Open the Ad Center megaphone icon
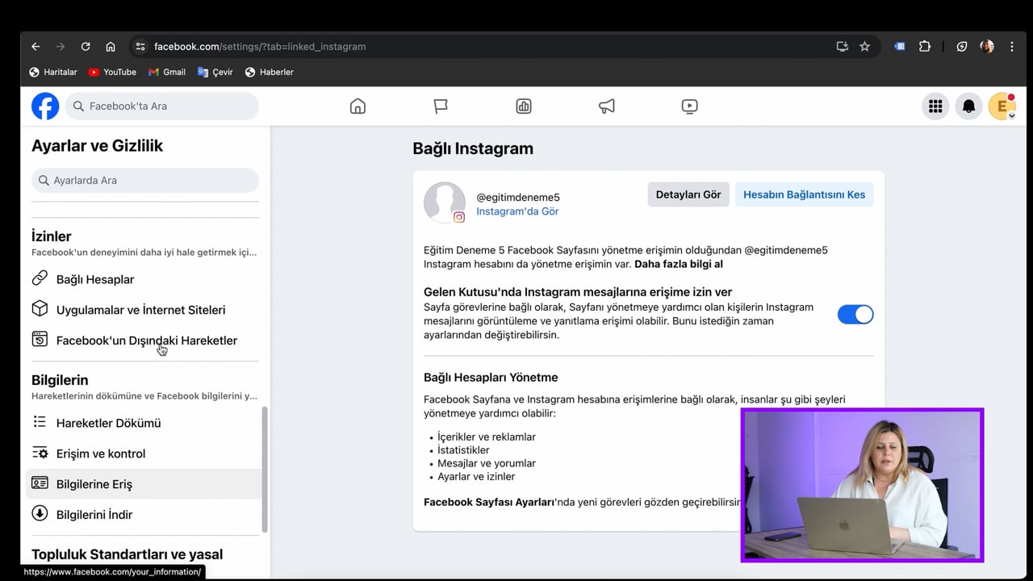 (607, 106)
